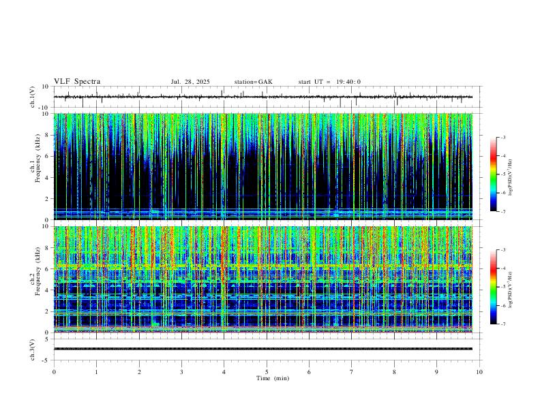Click the "VLF Spectra" title text
This screenshot has width=540, height=417.
(x=77, y=82)
